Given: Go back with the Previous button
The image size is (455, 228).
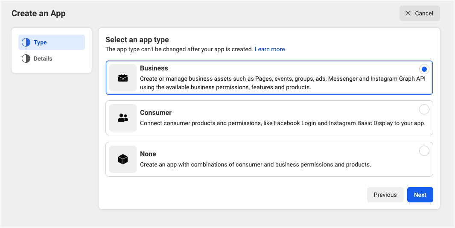Looking at the screenshot, I should 385,195.
